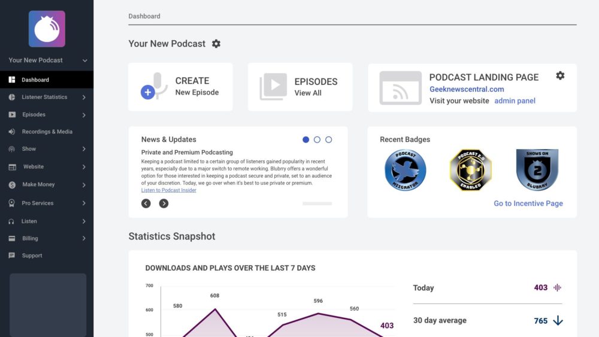Click the Pro Services ribbon icon
599x337 pixels.
click(x=11, y=203)
